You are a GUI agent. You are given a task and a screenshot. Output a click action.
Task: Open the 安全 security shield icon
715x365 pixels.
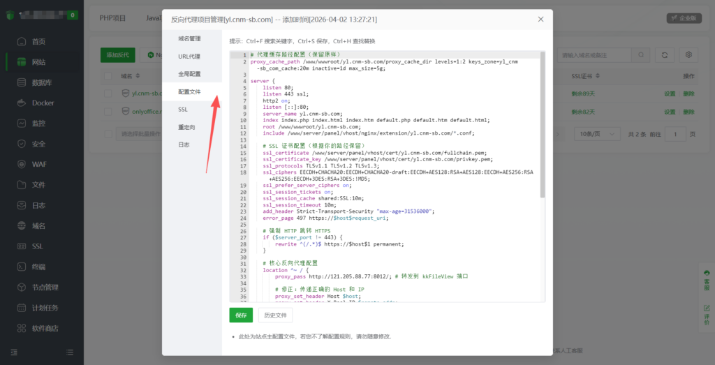pyautogui.click(x=22, y=144)
